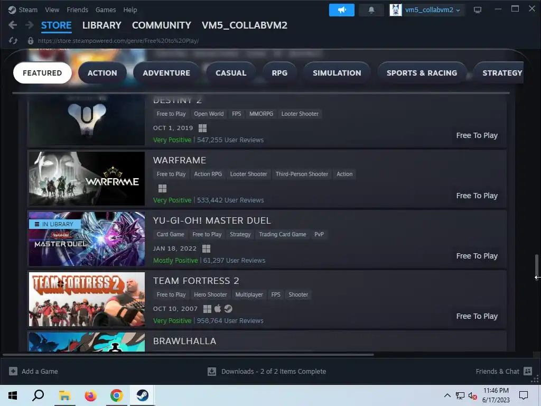The width and height of the screenshot is (541, 406).
Task: Open notifications bell icon
Action: pos(371,10)
